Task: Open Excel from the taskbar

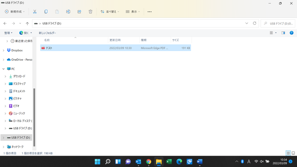Action: pos(169,161)
